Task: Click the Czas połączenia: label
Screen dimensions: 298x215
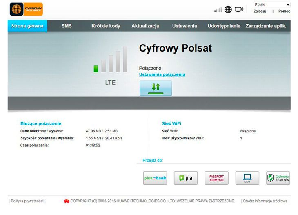Action: 34,145
